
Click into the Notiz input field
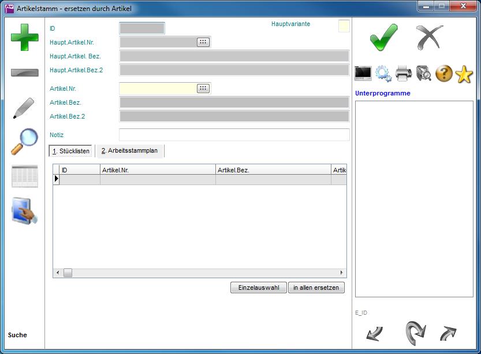[x=234, y=135]
